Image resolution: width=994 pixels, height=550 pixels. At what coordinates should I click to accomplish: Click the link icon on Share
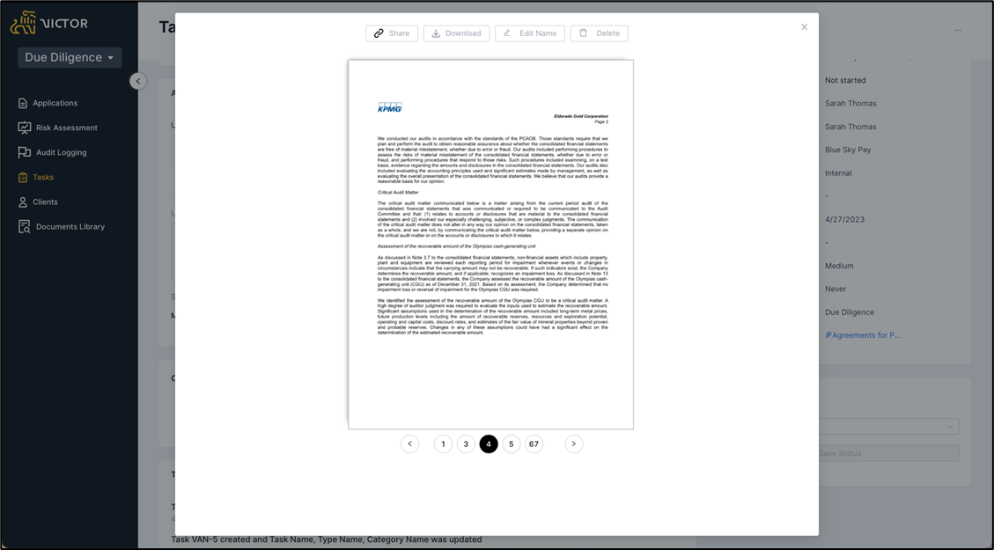(x=379, y=33)
